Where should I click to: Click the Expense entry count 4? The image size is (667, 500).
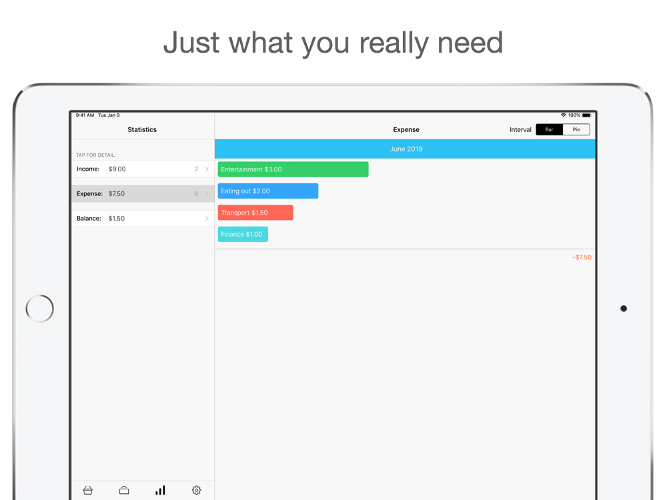tap(196, 194)
